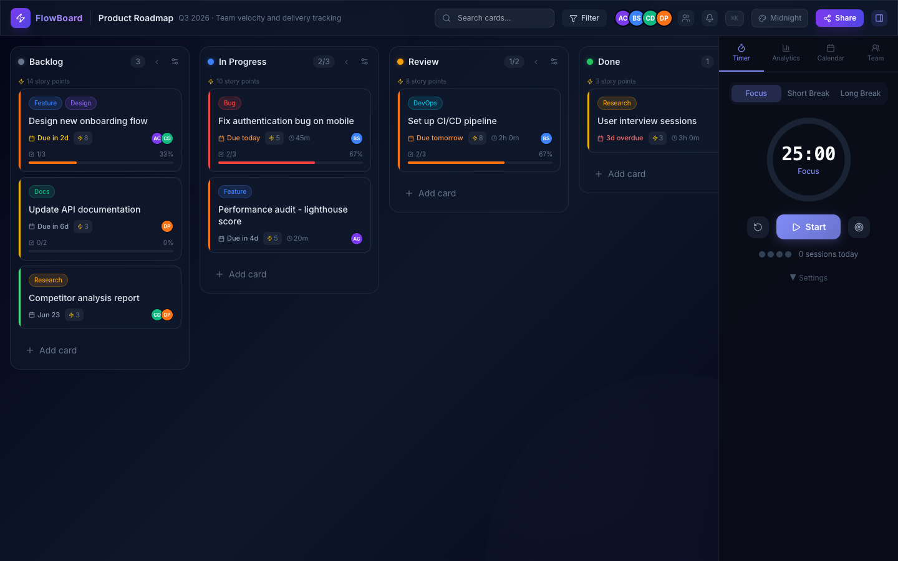Click the target icon beside the Start button
The width and height of the screenshot is (898, 561).
point(859,227)
